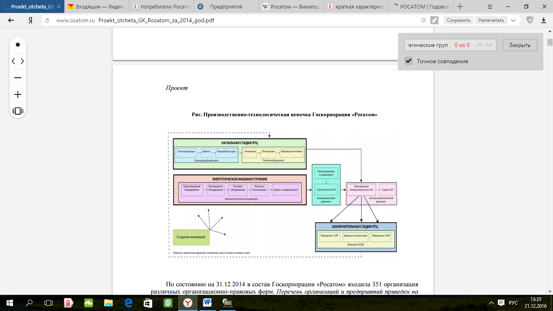Open Windows taskbar search
This screenshot has width=553, height=311.
[x=29, y=302]
